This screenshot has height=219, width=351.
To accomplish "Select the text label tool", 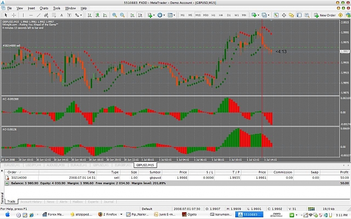I will pyautogui.click(x=69, y=15).
